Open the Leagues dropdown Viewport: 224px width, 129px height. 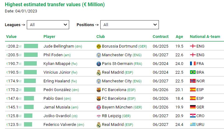click(x=48, y=25)
